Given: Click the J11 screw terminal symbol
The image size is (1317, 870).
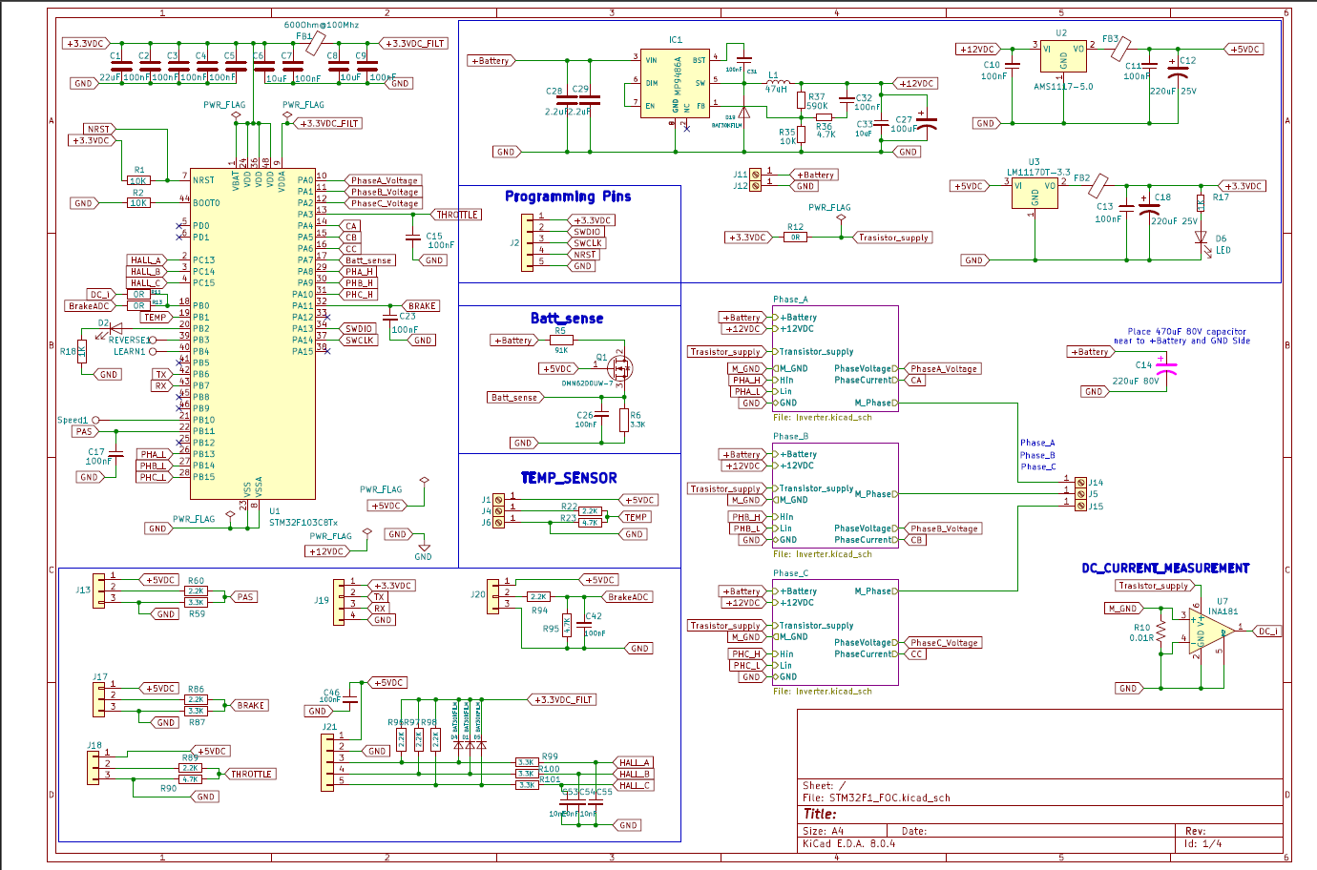Looking at the screenshot, I should [756, 175].
